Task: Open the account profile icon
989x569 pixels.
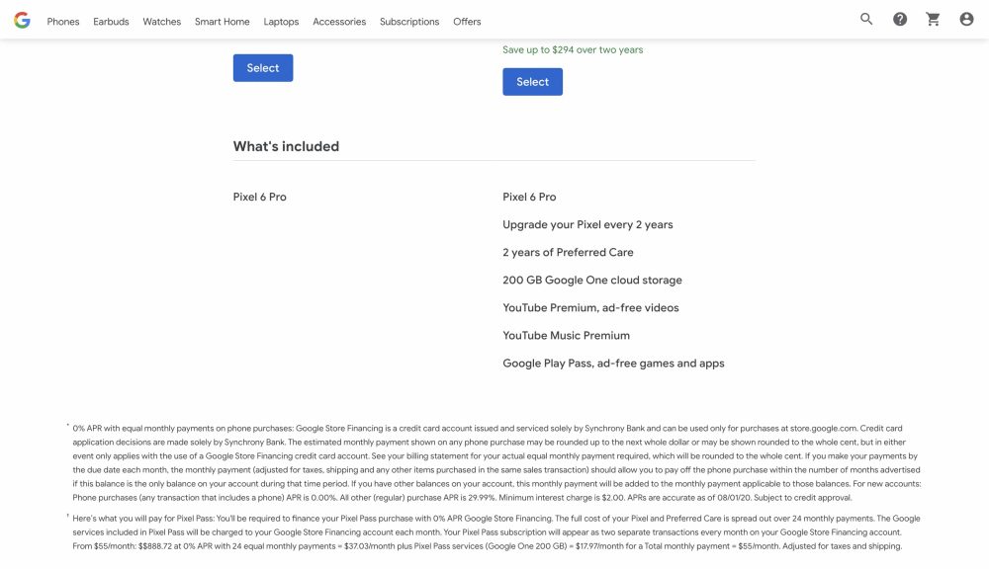Action: tap(966, 20)
